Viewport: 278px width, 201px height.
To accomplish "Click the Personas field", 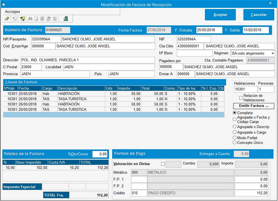I will [x=266, y=89].
